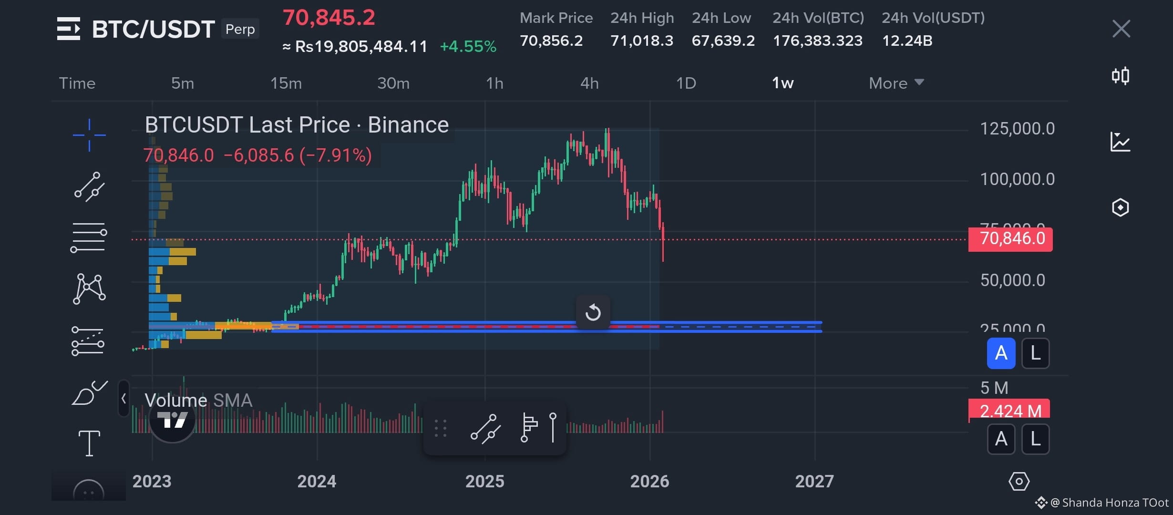The width and height of the screenshot is (1173, 515).
Task: Click the 125,000.0 price axis label
Action: 1017,129
